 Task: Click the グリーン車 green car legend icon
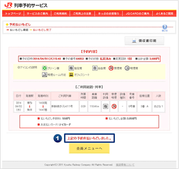click(44, 68)
